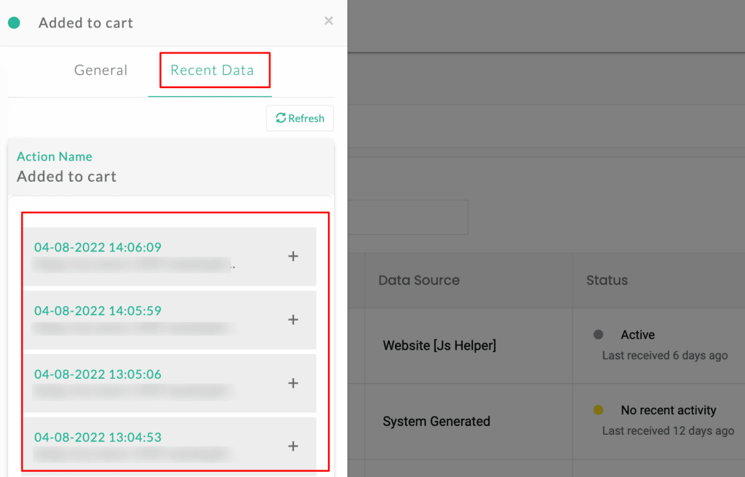745x477 pixels.
Task: Switch to the General tab
Action: [x=100, y=71]
